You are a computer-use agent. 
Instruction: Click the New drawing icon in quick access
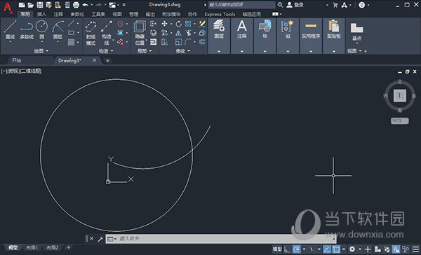click(22, 5)
